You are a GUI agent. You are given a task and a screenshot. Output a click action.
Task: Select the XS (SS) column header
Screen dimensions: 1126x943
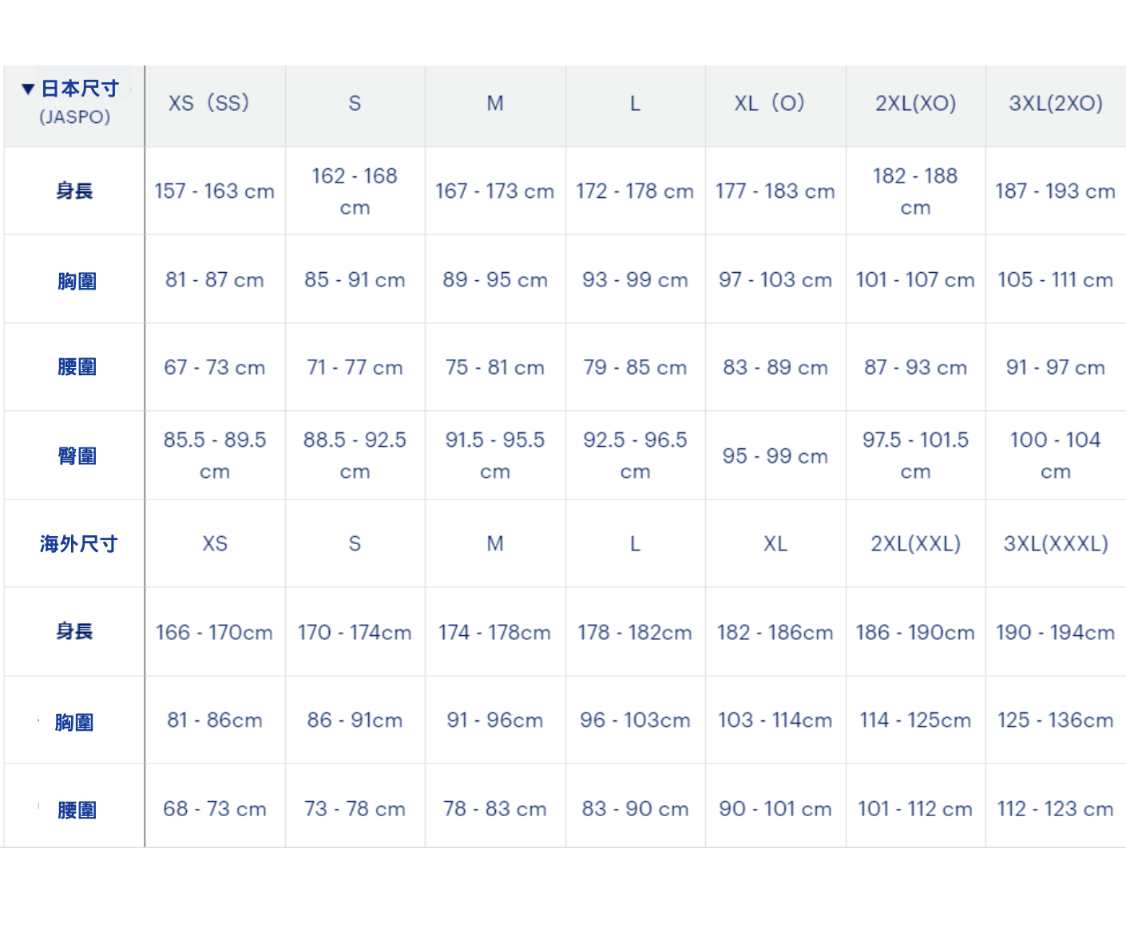click(209, 104)
